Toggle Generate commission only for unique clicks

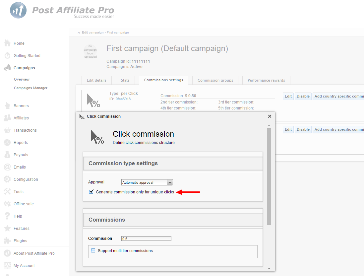pos(91,192)
